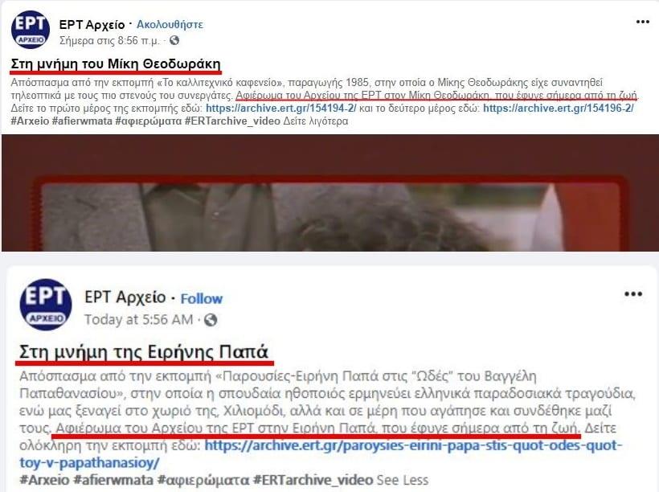Image resolution: width=659 pixels, height=492 pixels.
Task: Collapse bottom post with See Less
Action: pos(402,480)
